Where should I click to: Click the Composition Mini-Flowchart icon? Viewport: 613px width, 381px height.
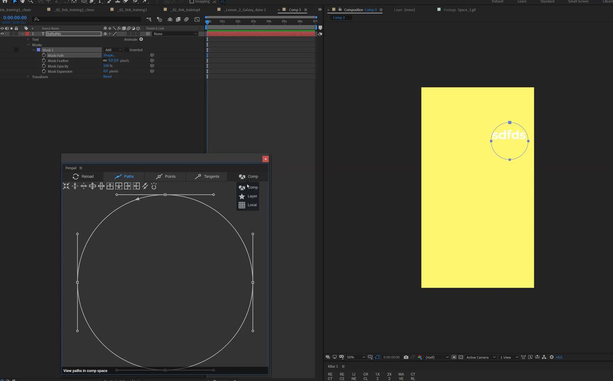click(x=150, y=19)
